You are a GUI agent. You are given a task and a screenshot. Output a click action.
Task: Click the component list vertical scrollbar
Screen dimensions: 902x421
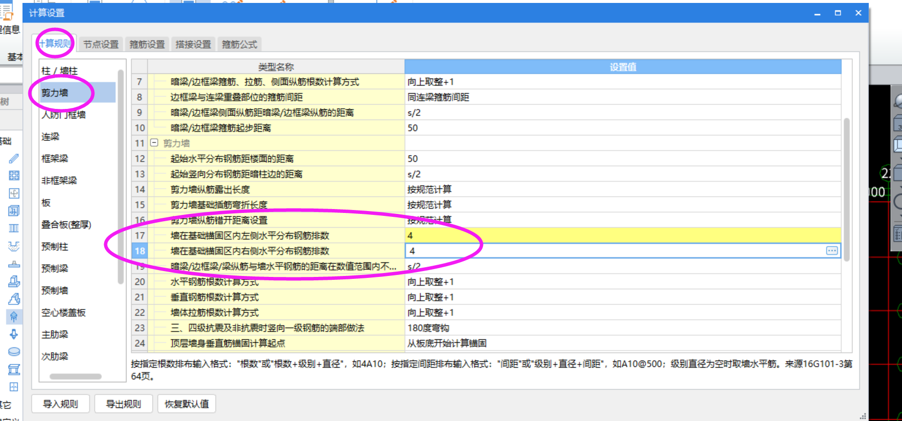point(121,177)
